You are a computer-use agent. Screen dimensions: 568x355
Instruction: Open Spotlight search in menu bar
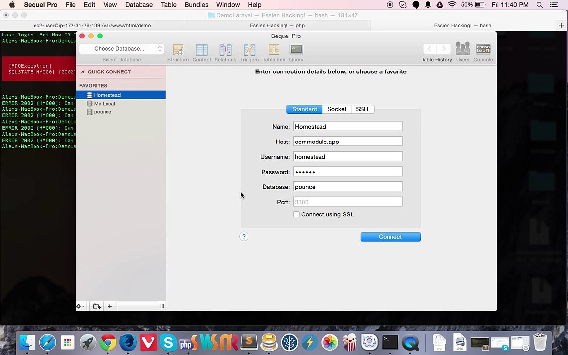540,5
